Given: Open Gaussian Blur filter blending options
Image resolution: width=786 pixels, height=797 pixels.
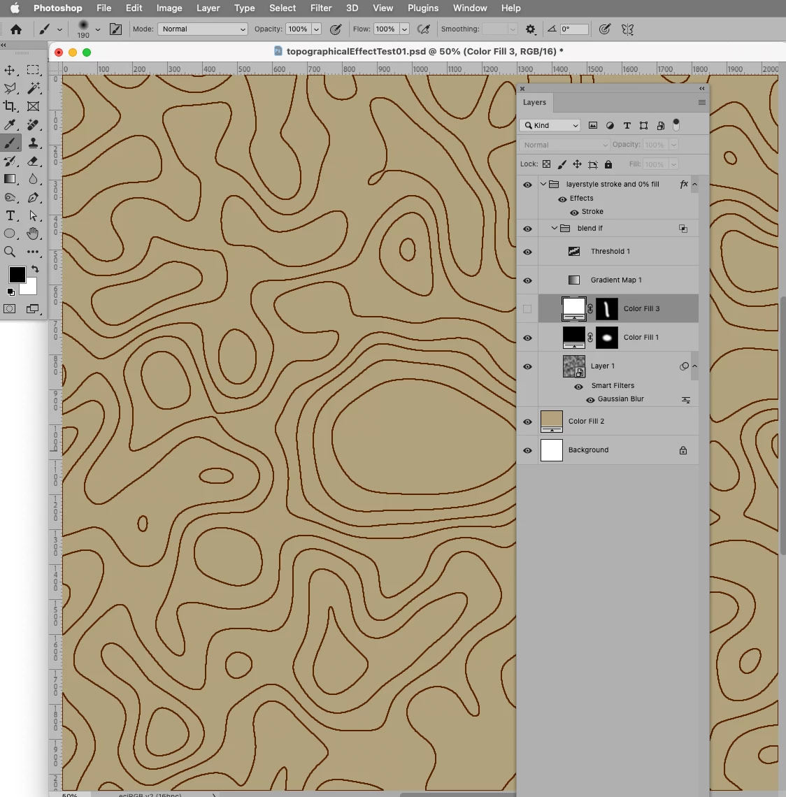Looking at the screenshot, I should pyautogui.click(x=686, y=400).
